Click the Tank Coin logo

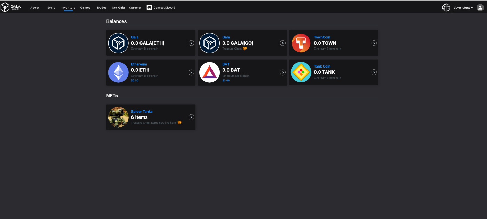[x=301, y=72]
